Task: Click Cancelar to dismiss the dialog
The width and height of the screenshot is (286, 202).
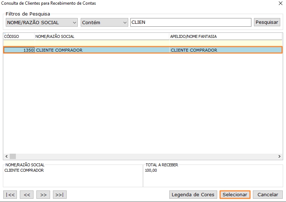Action: (268, 195)
